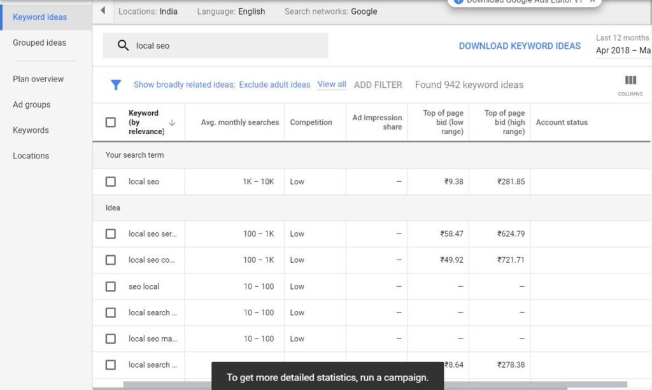
Task: Click the 'local seo' search input field
Action: click(x=215, y=46)
